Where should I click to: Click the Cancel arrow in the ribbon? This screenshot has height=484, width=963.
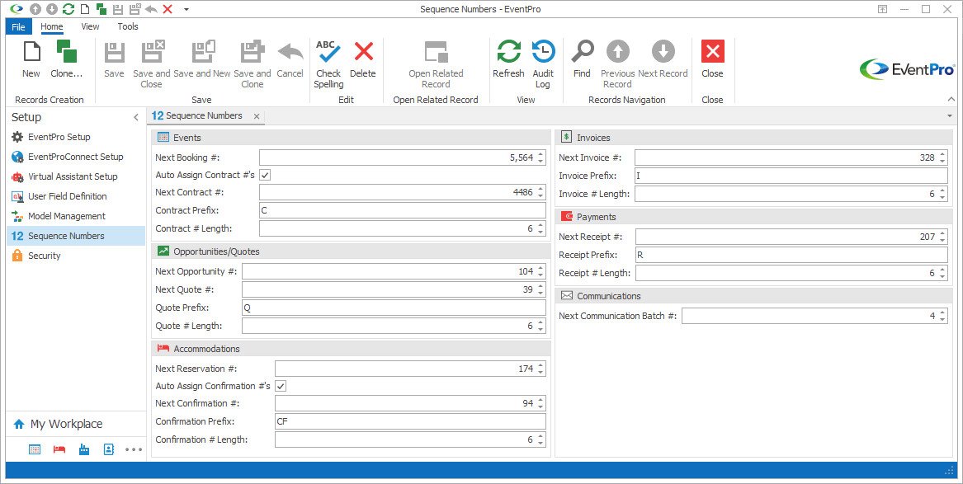[290, 52]
